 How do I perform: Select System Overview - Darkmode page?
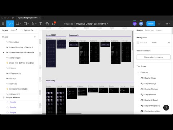click(x=21, y=52)
